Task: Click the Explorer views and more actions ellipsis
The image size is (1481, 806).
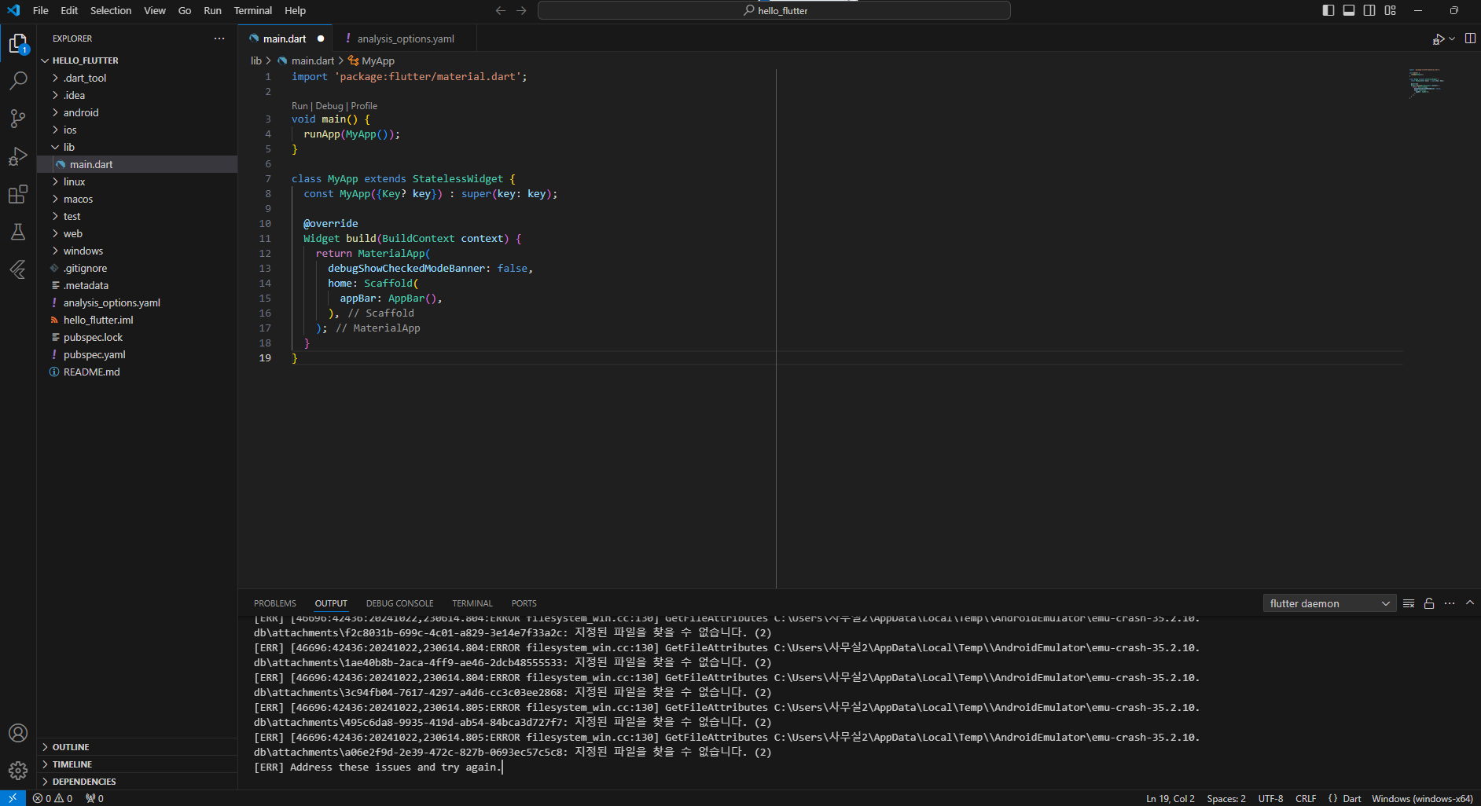Action: pyautogui.click(x=219, y=38)
